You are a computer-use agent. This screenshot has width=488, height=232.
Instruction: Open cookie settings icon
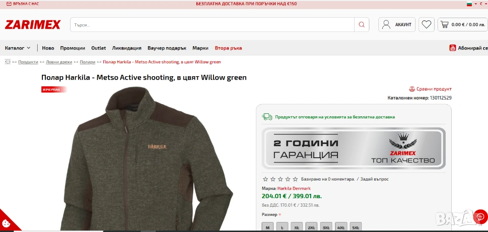6,223
